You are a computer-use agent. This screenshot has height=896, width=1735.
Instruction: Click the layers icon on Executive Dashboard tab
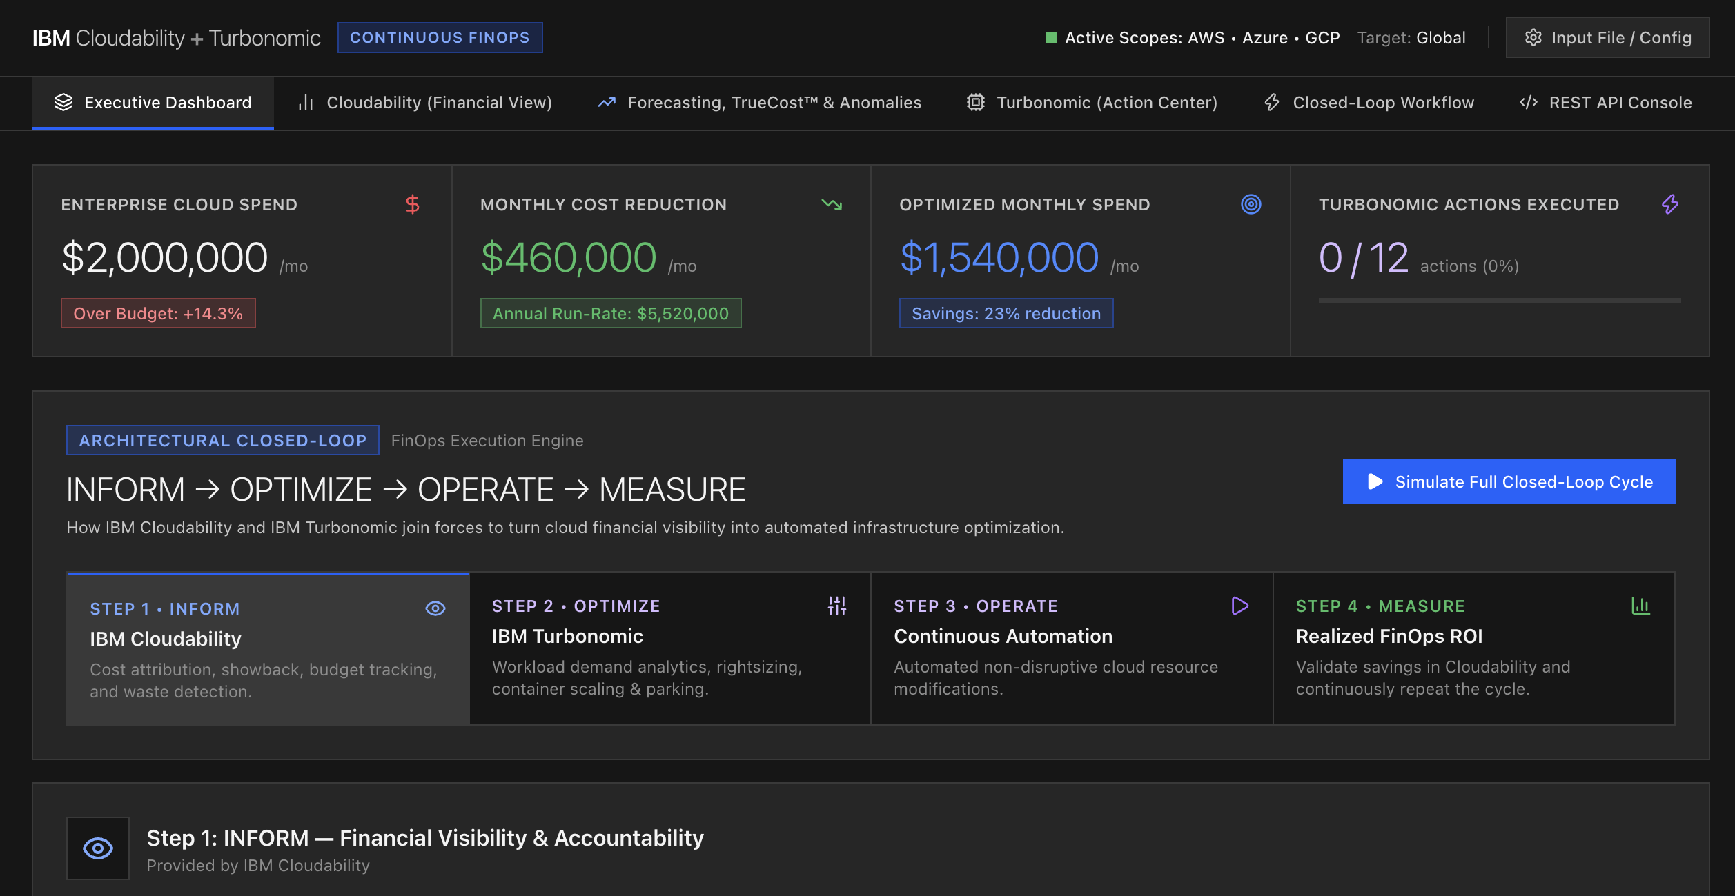(63, 103)
